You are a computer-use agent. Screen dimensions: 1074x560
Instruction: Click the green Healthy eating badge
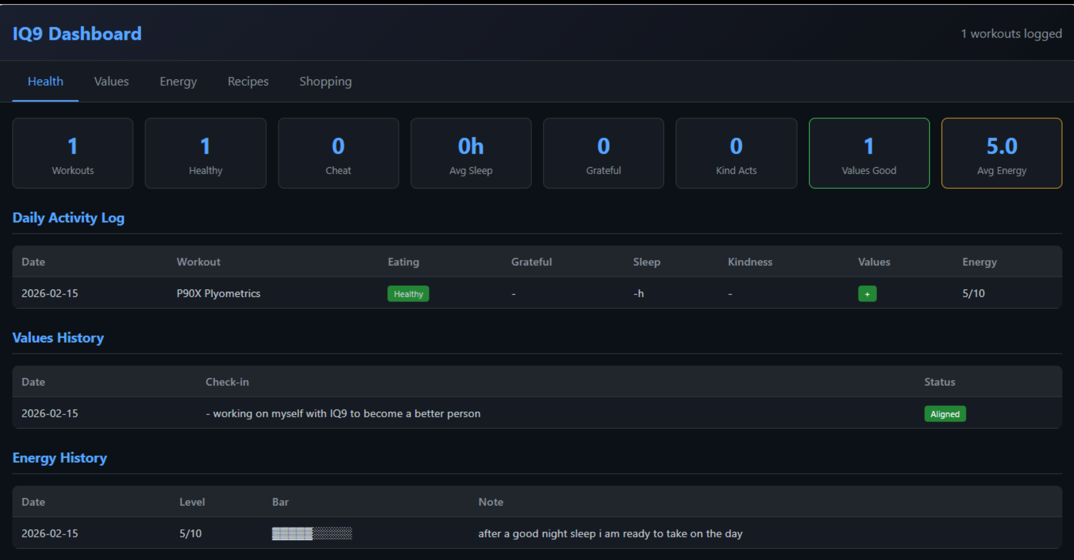coord(408,294)
